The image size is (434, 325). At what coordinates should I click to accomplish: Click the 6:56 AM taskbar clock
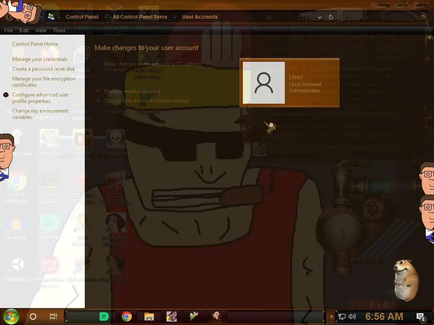(x=384, y=317)
